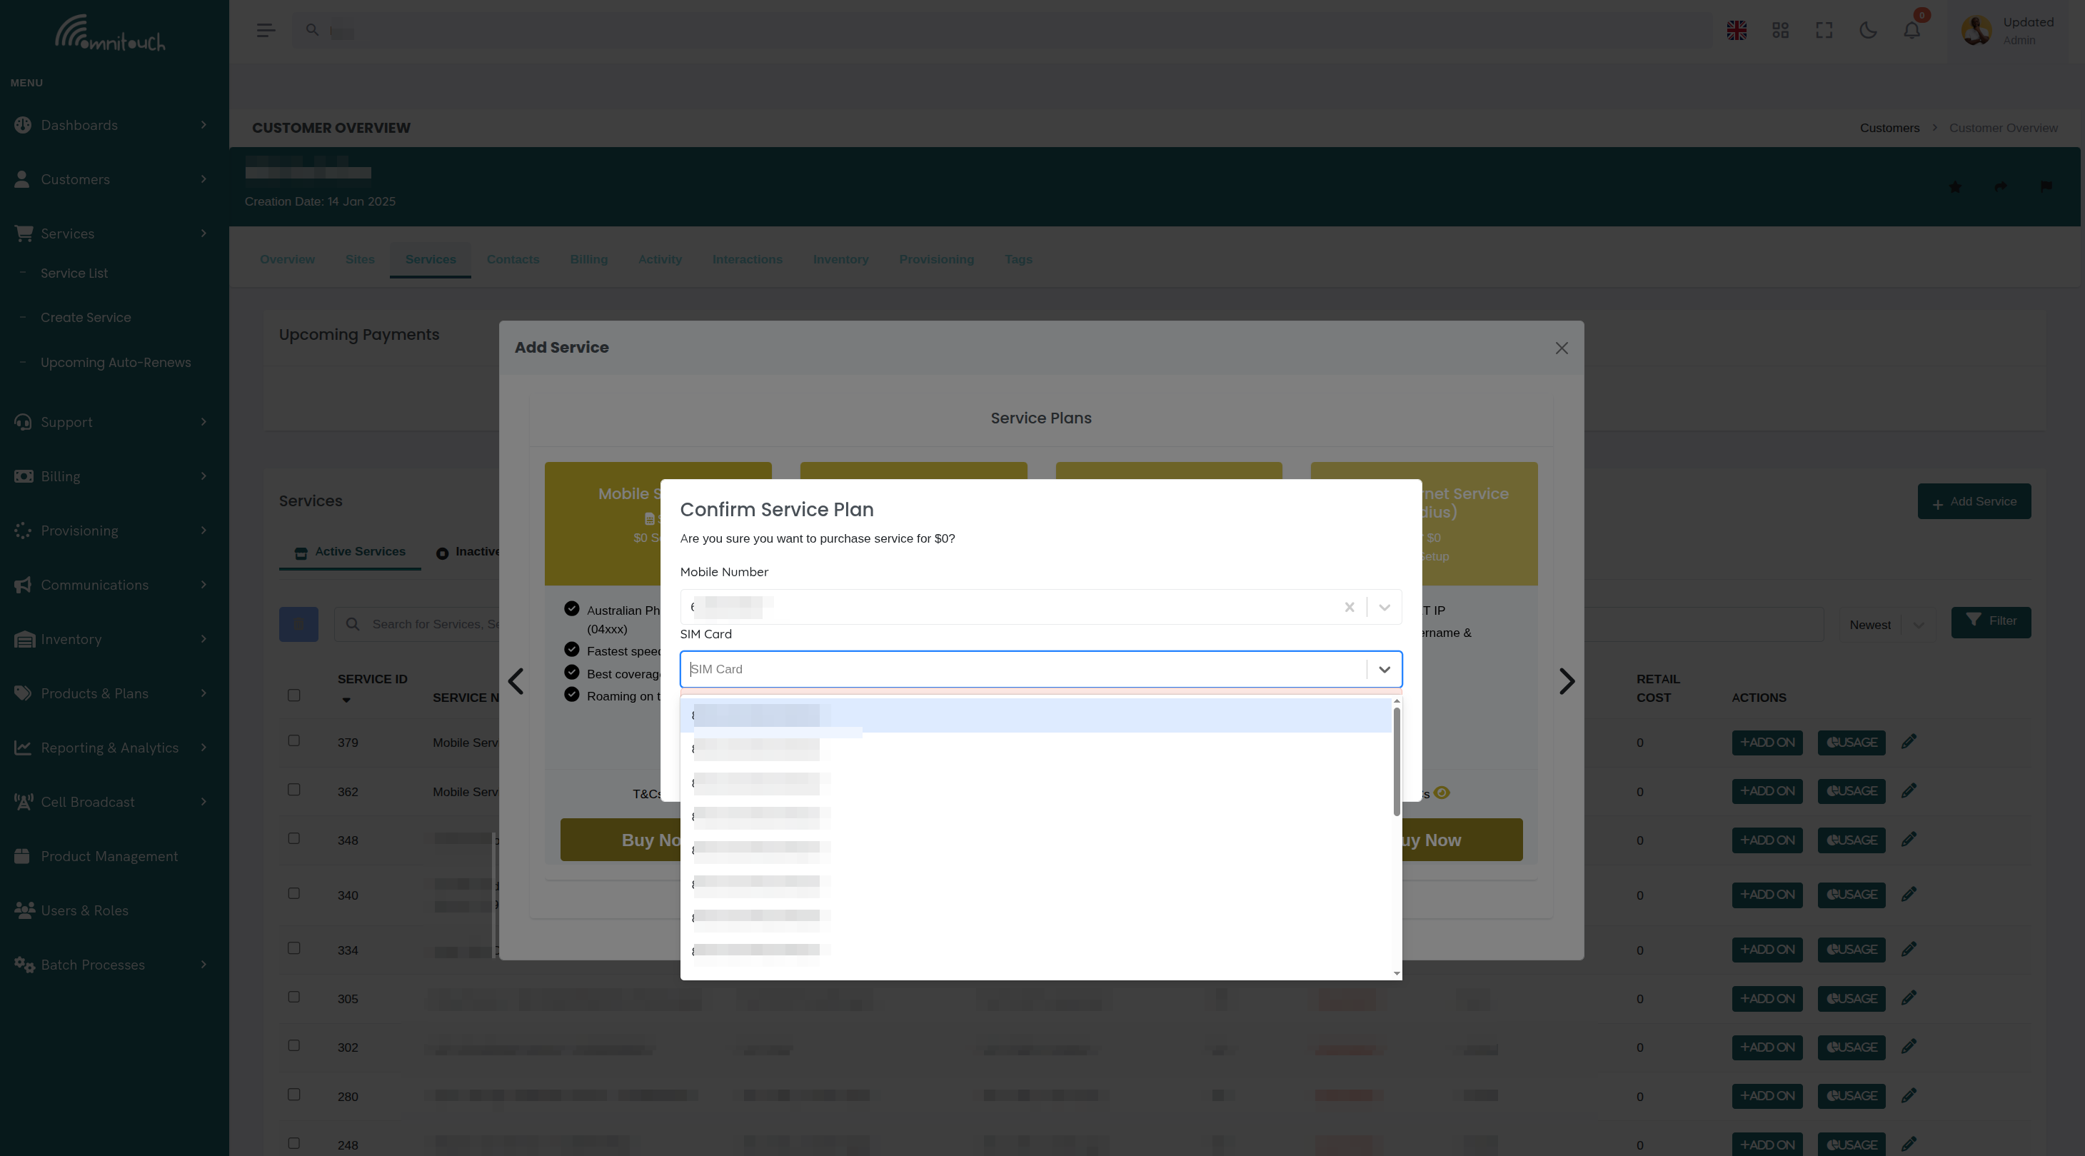Open the SIM Card dropdown
Viewport: 2085px width, 1156px height.
[x=1384, y=670]
